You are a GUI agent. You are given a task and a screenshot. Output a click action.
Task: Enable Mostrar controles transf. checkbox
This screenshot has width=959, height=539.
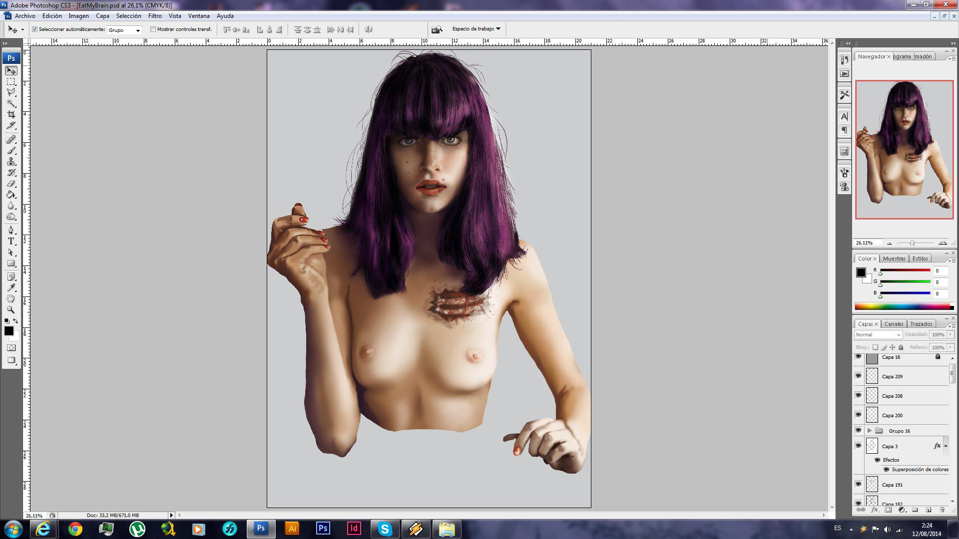(x=153, y=29)
